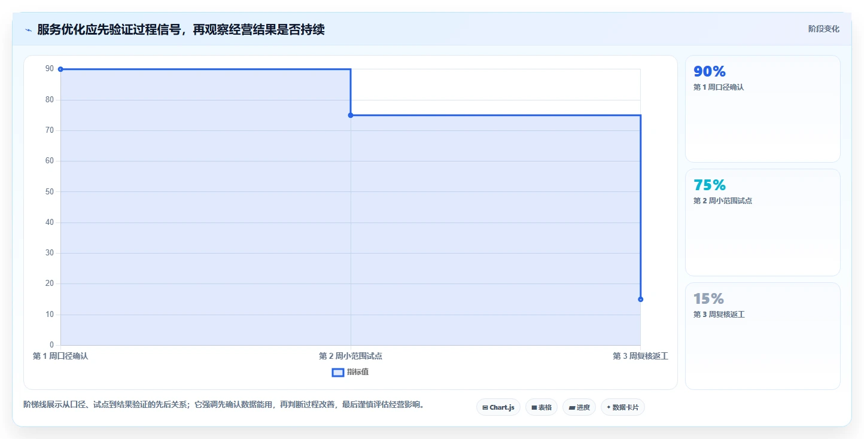864x439 pixels.
Task: Click x-axis label 第 1 周口径确认
Action: pos(60,356)
